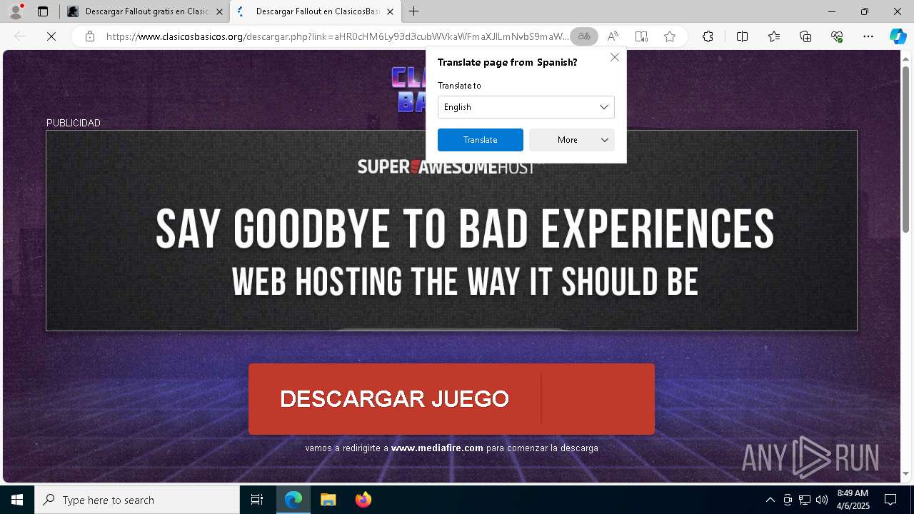
Task: Click the PUBLICIDAD label
Action: 74,123
